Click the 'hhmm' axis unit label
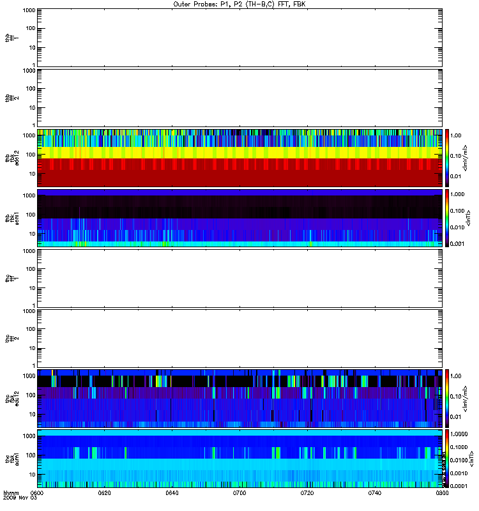 pyautogui.click(x=11, y=492)
